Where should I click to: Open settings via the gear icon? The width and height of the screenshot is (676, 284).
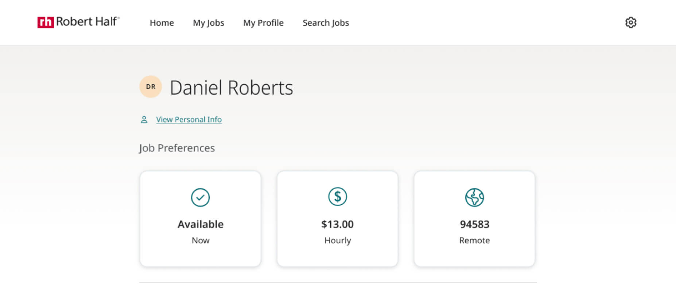click(631, 23)
